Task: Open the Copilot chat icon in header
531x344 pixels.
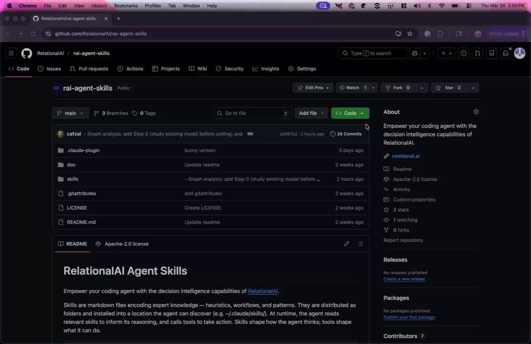Action: coord(414,53)
